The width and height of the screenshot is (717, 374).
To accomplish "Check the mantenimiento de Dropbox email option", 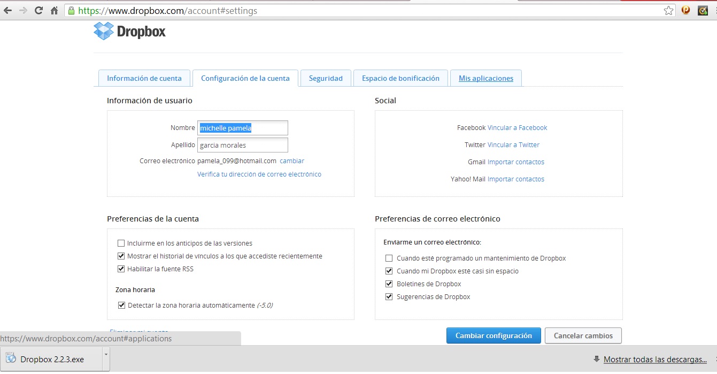I will [389, 258].
